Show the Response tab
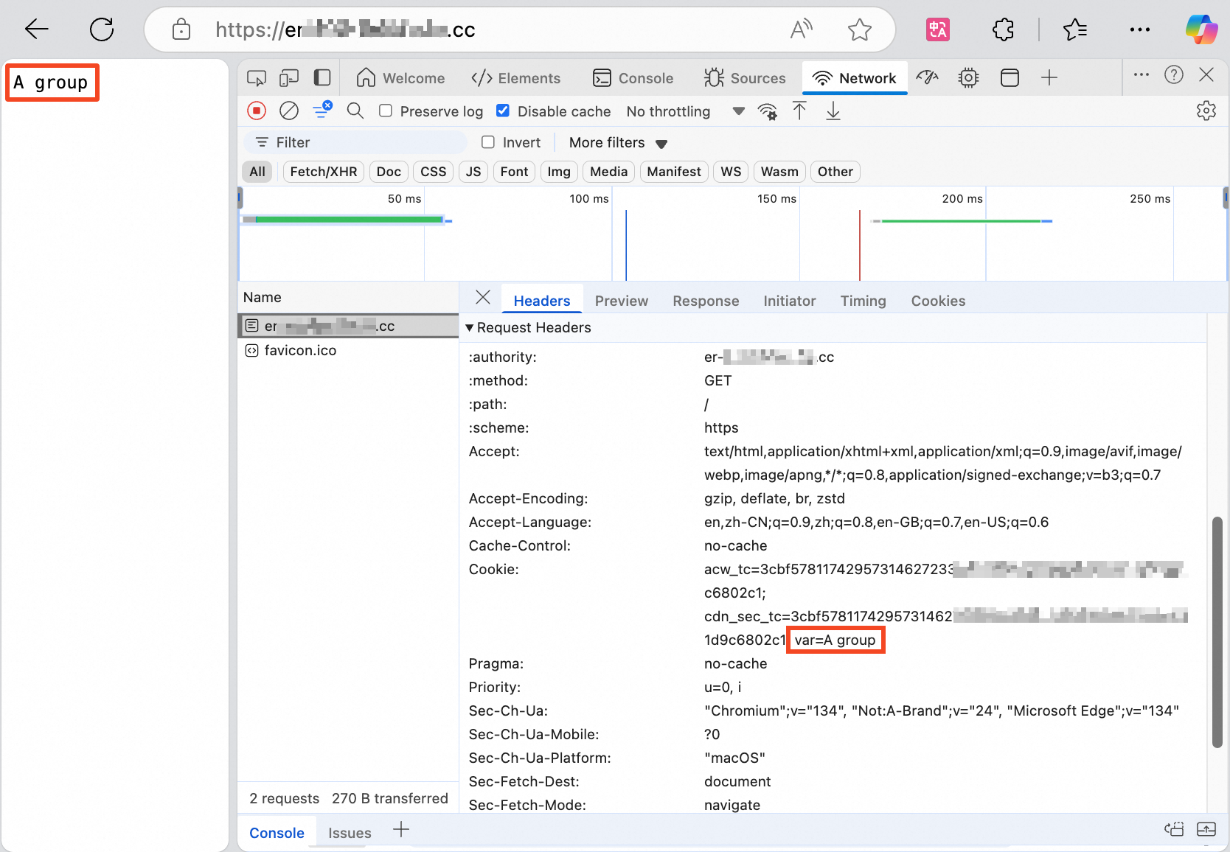This screenshot has width=1230, height=852. click(706, 301)
